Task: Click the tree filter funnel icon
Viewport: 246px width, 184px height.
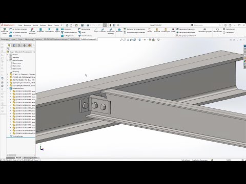Action: pyautogui.click(x=8, y=49)
